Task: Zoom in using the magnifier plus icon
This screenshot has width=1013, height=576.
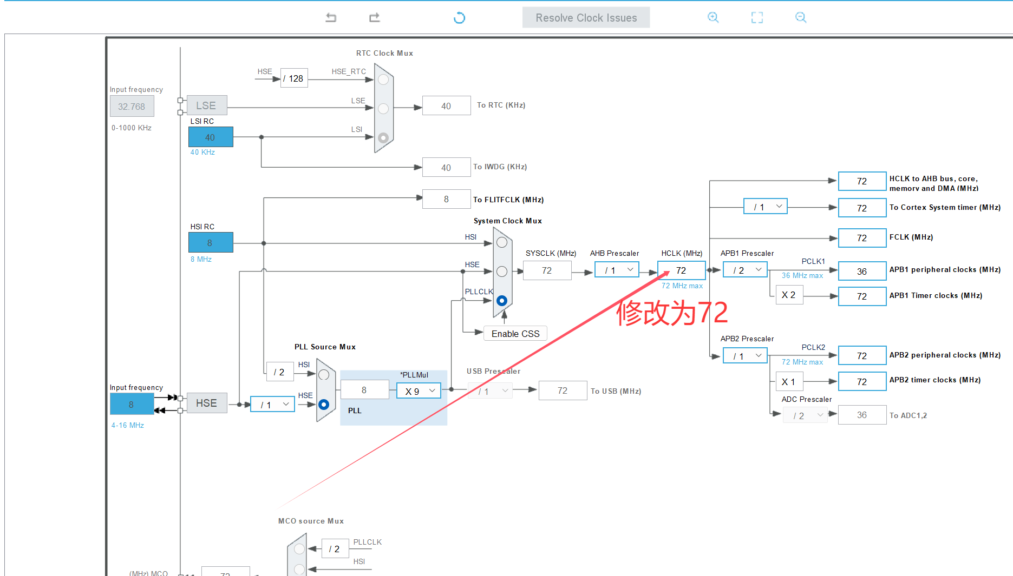Action: pos(713,17)
